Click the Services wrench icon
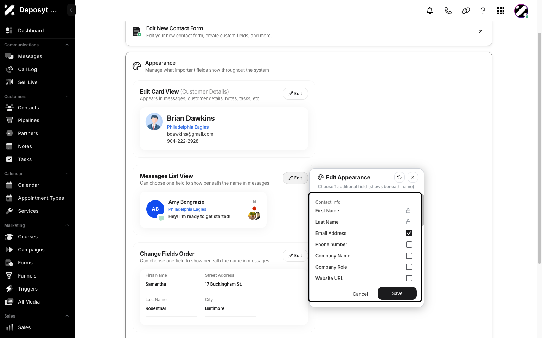Viewport: 542px width, 338px height. coord(9,211)
